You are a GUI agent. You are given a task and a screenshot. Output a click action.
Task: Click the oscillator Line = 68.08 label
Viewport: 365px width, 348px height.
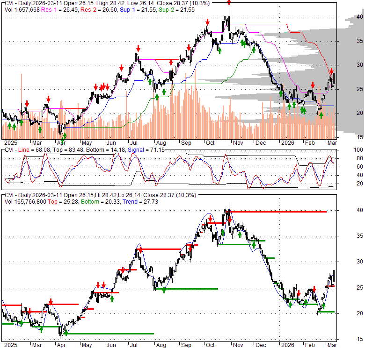click(x=34, y=150)
